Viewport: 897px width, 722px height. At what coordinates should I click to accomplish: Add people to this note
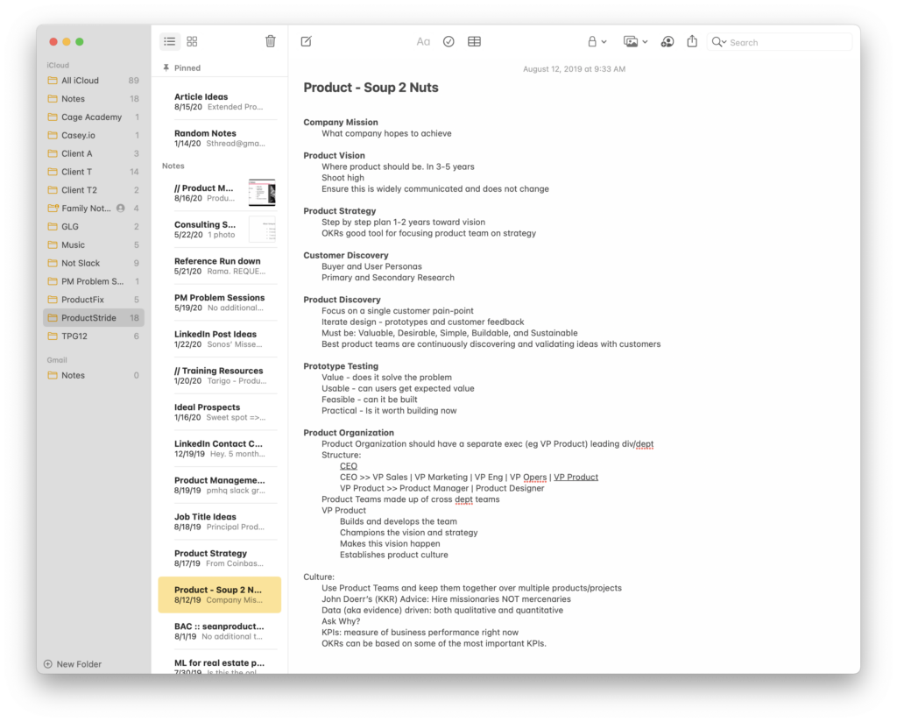coord(667,41)
